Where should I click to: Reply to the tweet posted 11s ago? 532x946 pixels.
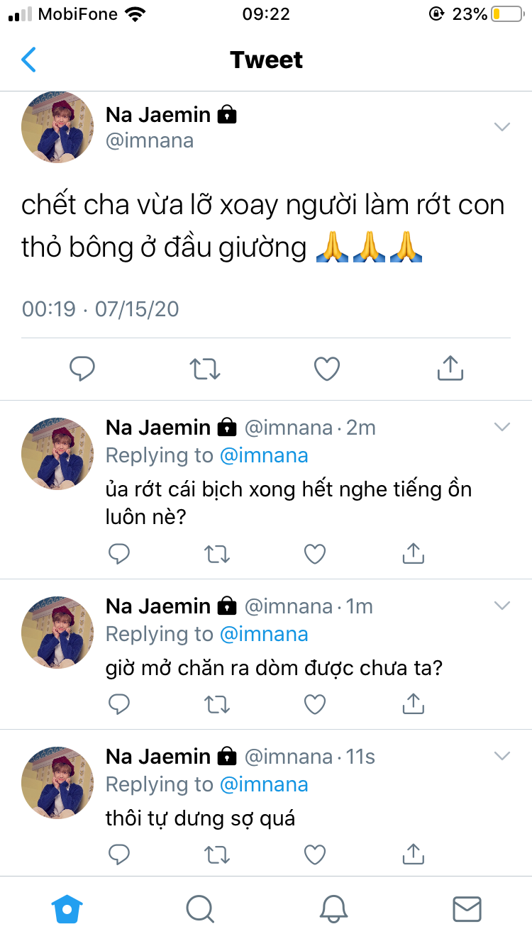tap(119, 855)
